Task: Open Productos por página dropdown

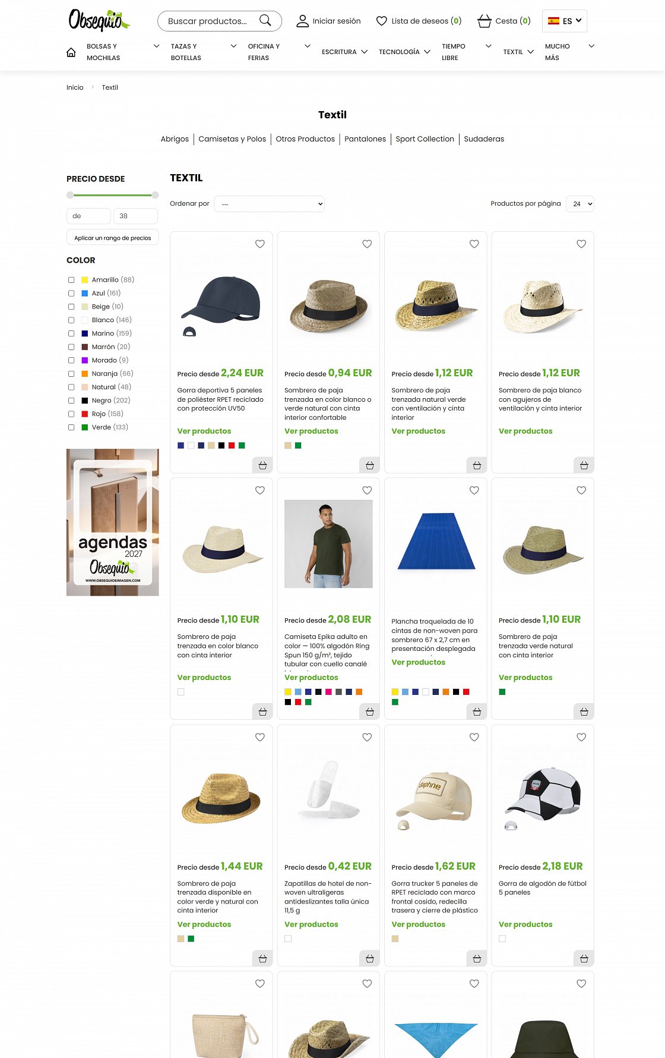Action: (x=580, y=204)
